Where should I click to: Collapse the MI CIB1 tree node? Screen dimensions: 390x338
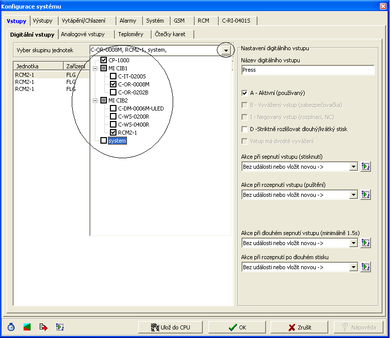click(95, 68)
